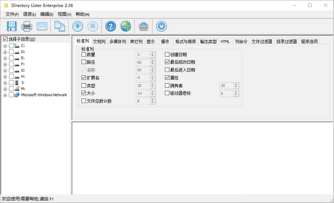Switch to the 文档列 tab

99,42
